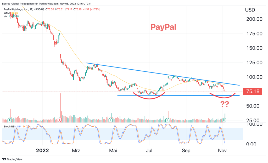This screenshot has height=163, width=268.
Task: Click the red 75.18 current price label
Action: pos(253,91)
